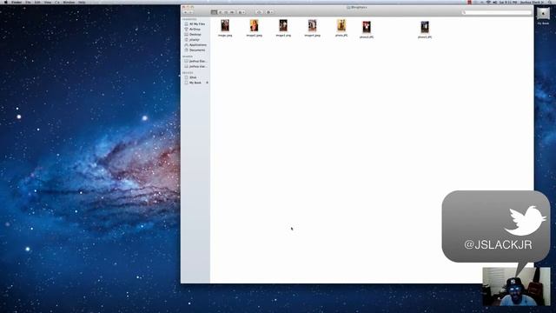Go forward in Finder navigation
Image resolution: width=556 pixels, height=313 pixels.
[191, 12]
